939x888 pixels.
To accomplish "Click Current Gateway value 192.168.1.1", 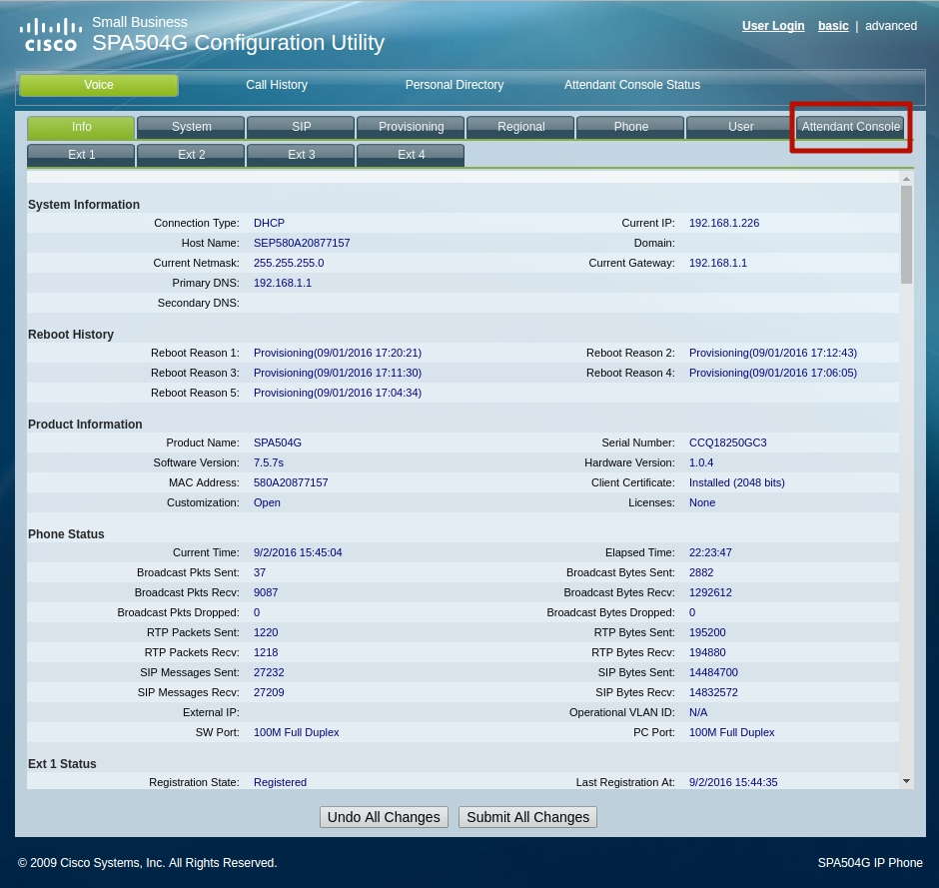I will pos(718,264).
